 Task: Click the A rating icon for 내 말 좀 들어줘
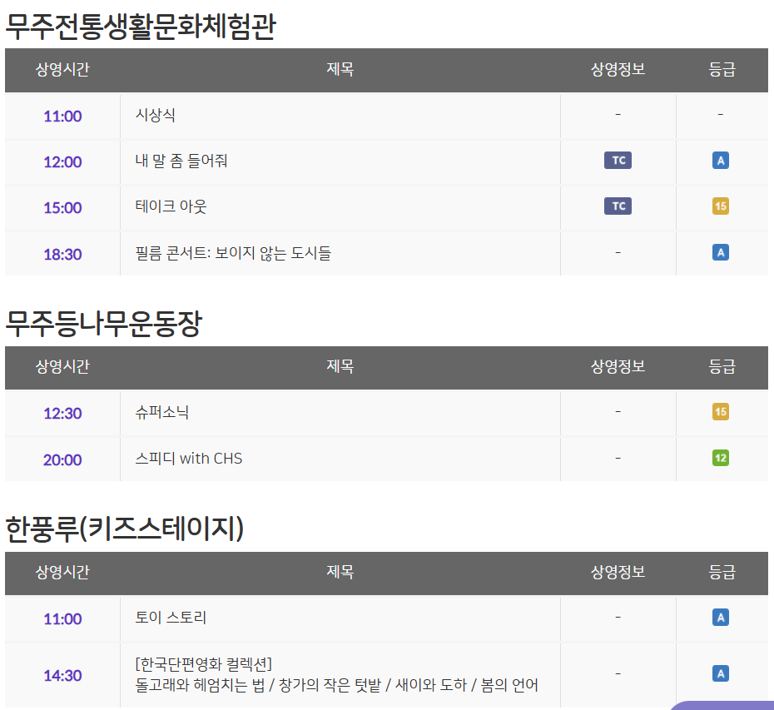[x=720, y=161]
